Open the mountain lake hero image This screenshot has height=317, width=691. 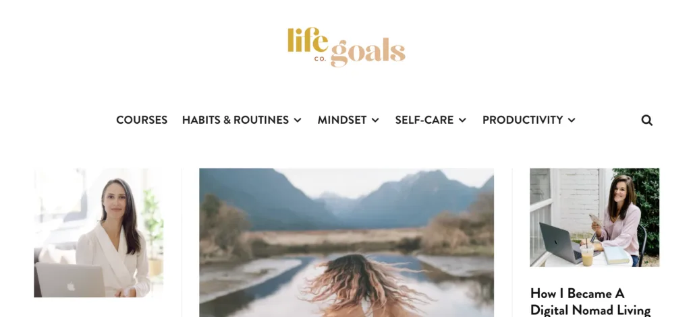(346, 243)
